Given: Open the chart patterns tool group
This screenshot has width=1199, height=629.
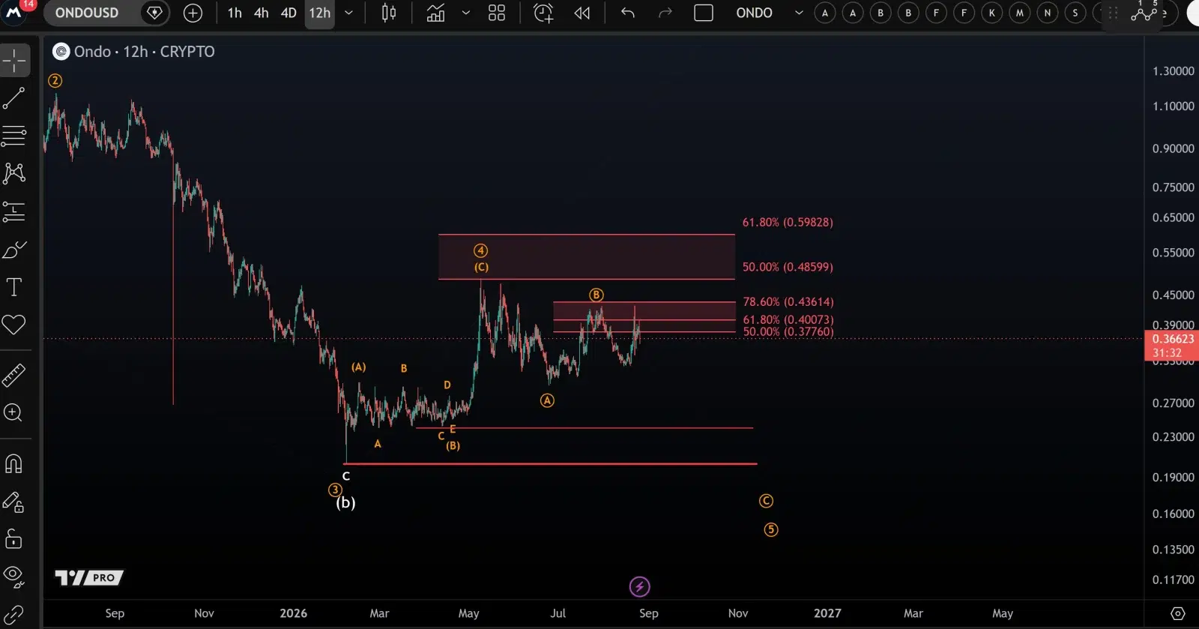Looking at the screenshot, I should click(x=14, y=173).
